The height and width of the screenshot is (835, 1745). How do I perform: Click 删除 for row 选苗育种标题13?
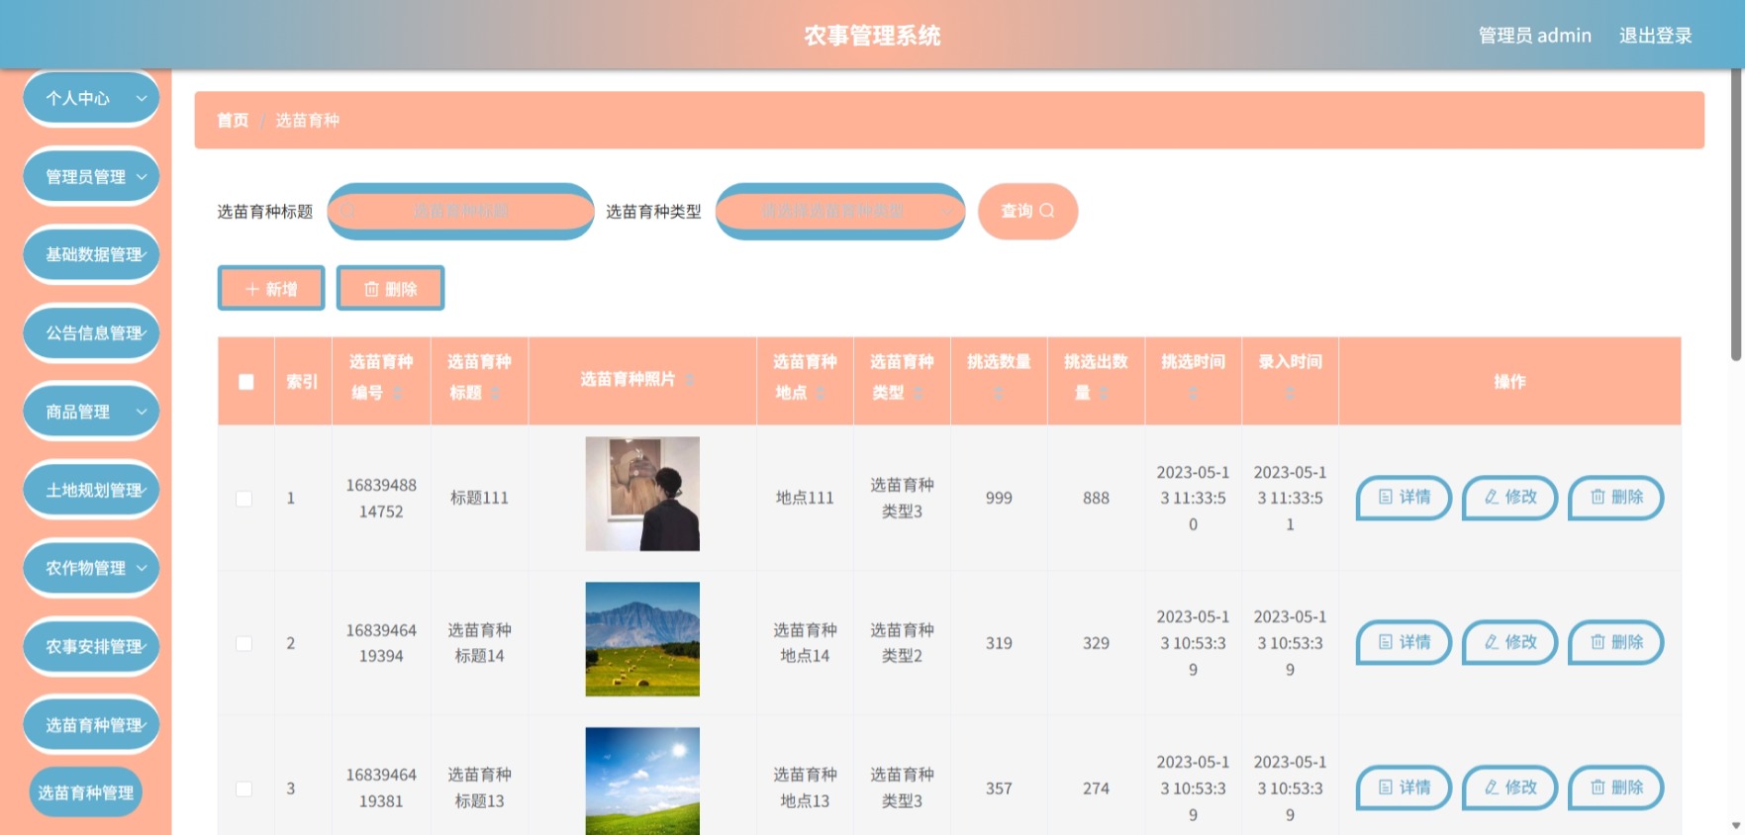pyautogui.click(x=1616, y=788)
